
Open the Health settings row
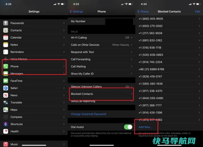(x=34, y=131)
